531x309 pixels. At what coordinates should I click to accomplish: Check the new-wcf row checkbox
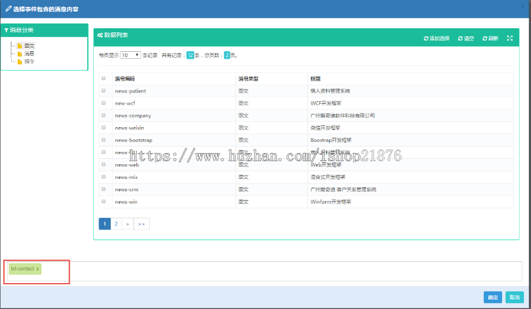(x=104, y=103)
